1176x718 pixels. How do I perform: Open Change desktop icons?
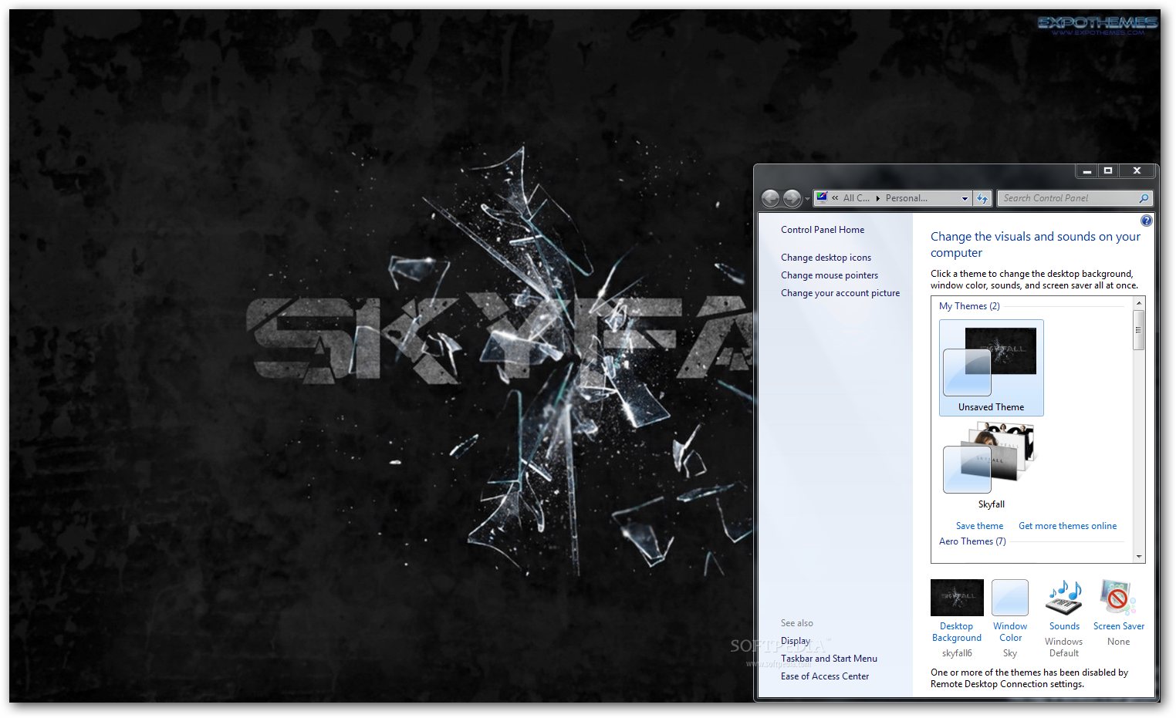tap(826, 258)
